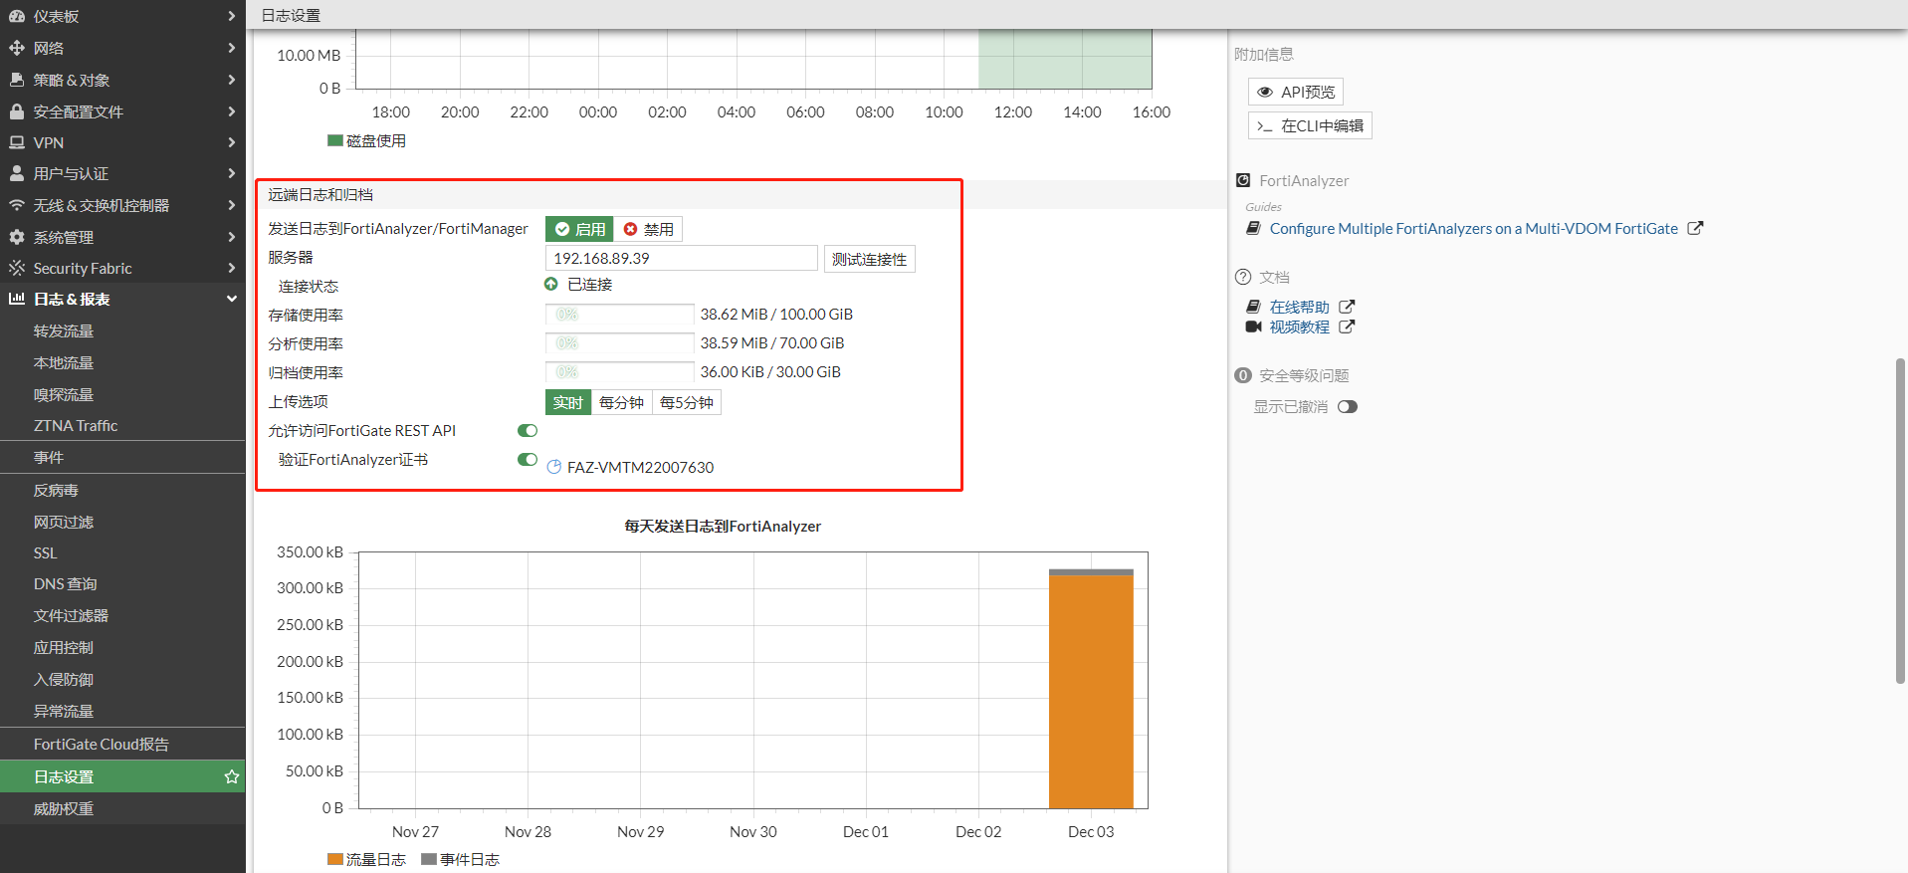The width and height of the screenshot is (1908, 873).
Task: Toggle 允许访问FortiGate REST API switch
Action: (x=528, y=431)
